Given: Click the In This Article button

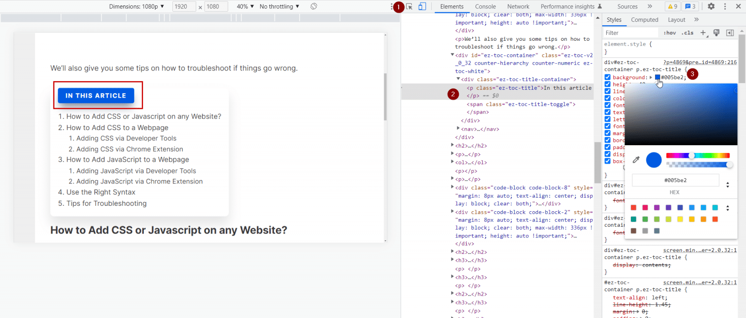Looking at the screenshot, I should pyautogui.click(x=96, y=96).
